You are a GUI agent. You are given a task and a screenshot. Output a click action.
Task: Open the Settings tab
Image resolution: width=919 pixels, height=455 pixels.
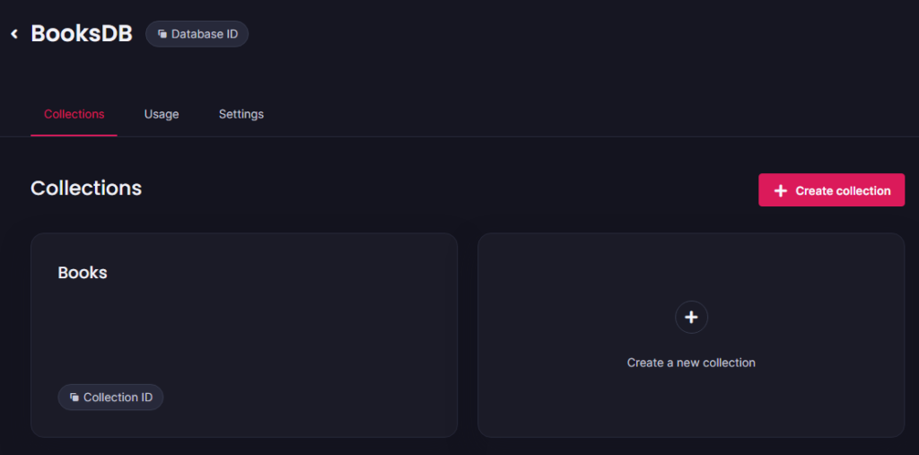(241, 114)
